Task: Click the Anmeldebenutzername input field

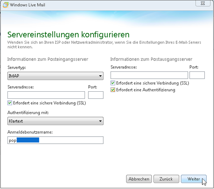Action: click(x=55, y=140)
